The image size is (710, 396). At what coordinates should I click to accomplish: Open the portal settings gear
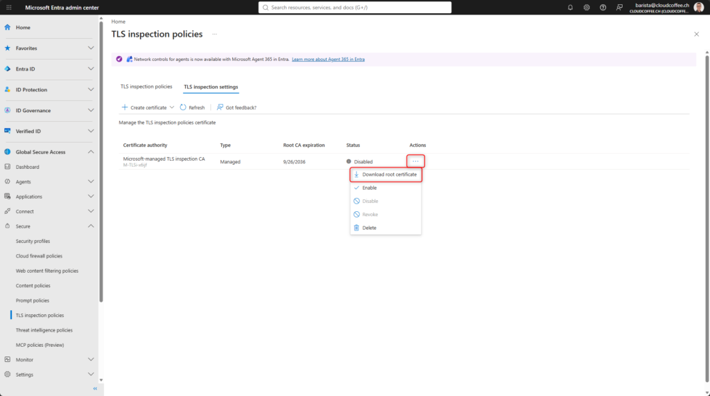pyautogui.click(x=587, y=7)
